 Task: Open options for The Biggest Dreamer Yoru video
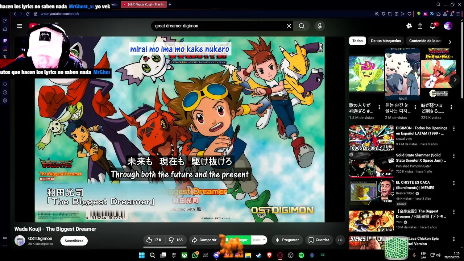click(x=453, y=212)
